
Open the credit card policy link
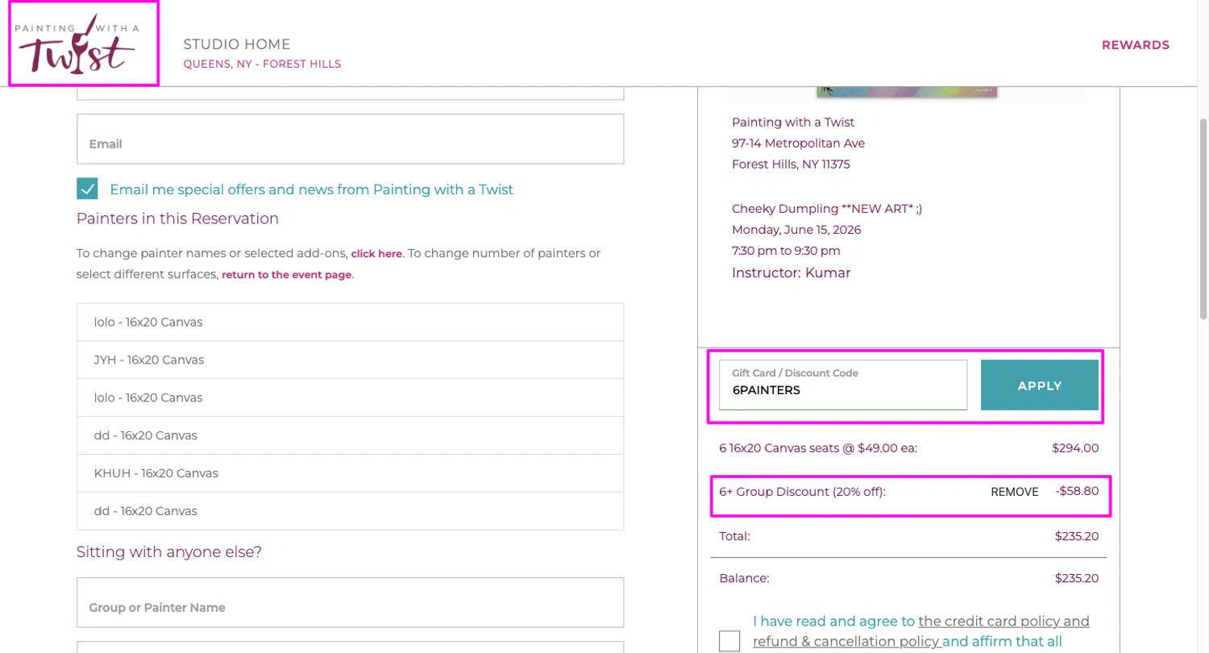click(1003, 622)
